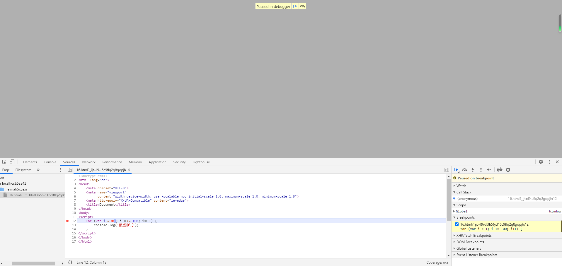Expand the Global scope entry
562x266 pixels.
click(x=461, y=211)
